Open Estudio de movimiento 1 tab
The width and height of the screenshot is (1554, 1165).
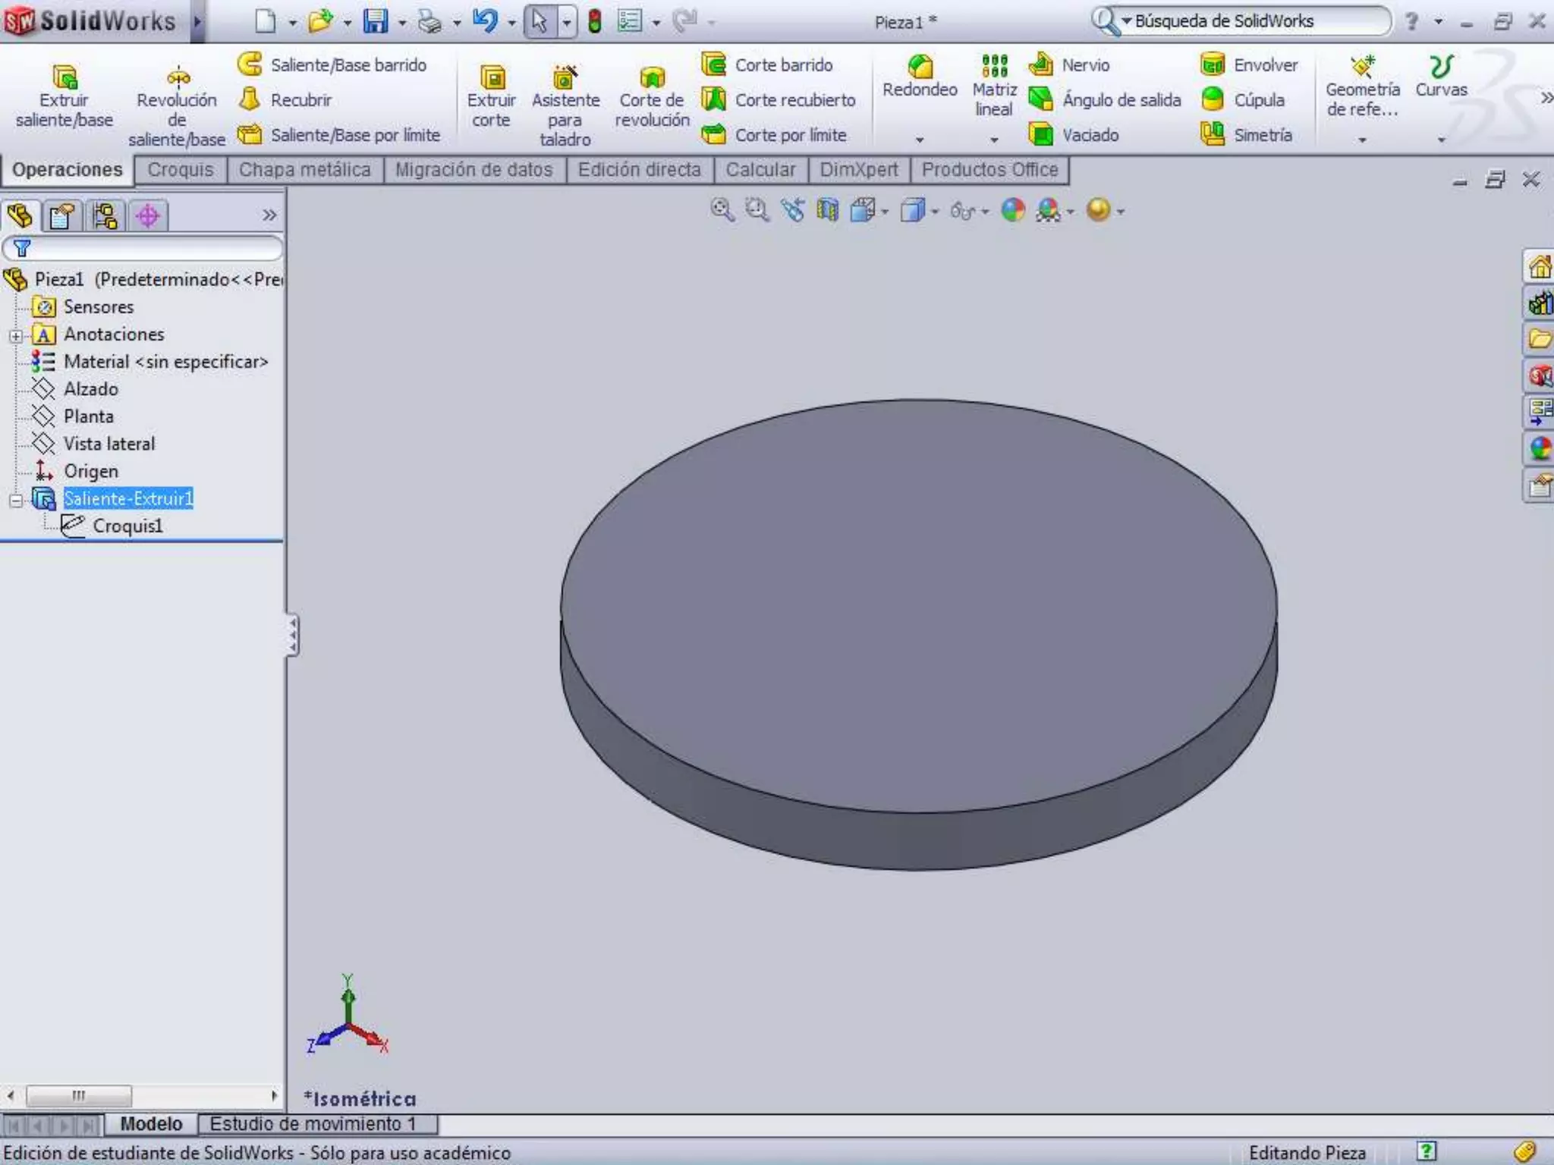click(x=313, y=1123)
